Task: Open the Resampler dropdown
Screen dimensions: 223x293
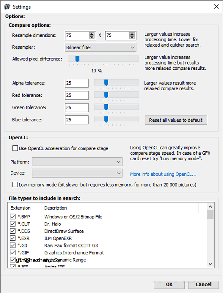Action: tap(101, 47)
